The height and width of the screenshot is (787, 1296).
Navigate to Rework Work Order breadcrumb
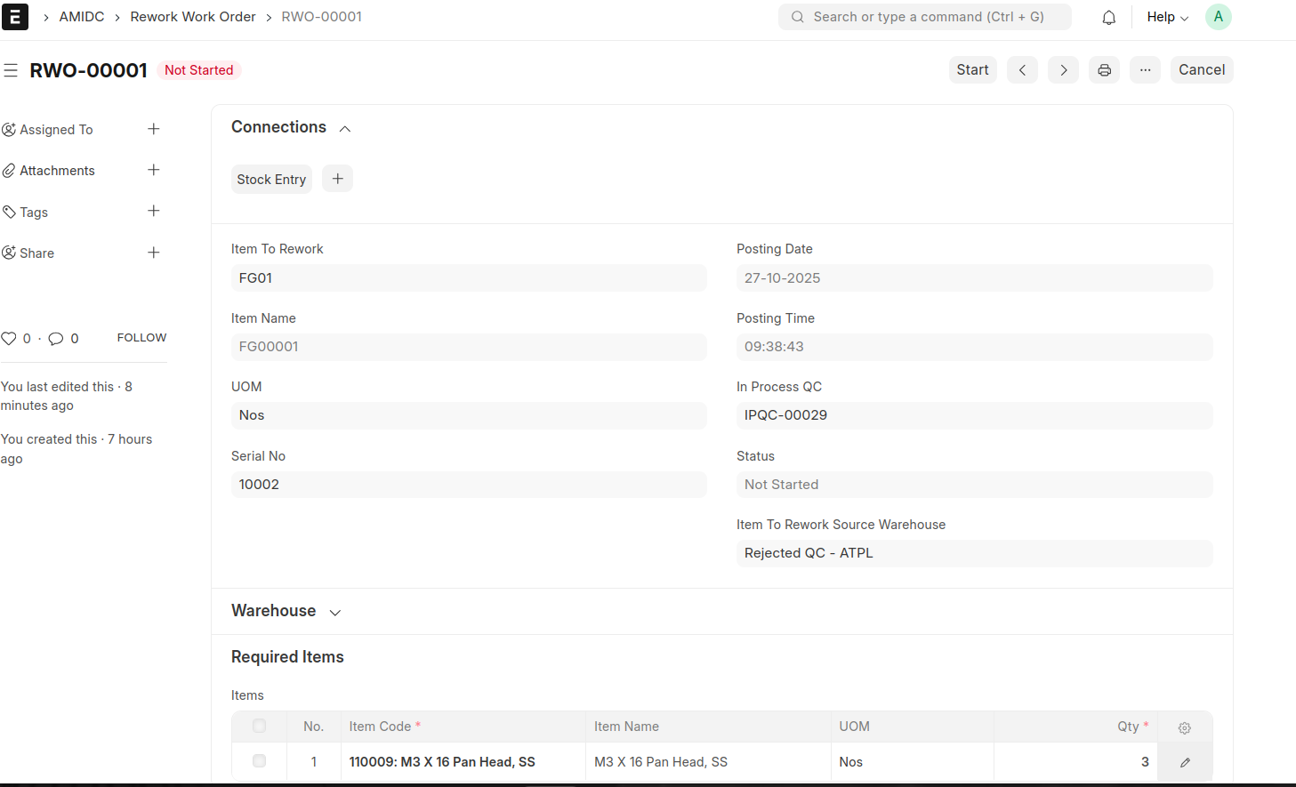193,17
